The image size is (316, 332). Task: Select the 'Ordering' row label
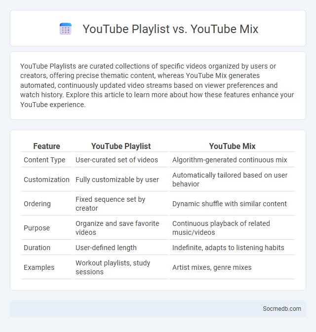click(38, 204)
